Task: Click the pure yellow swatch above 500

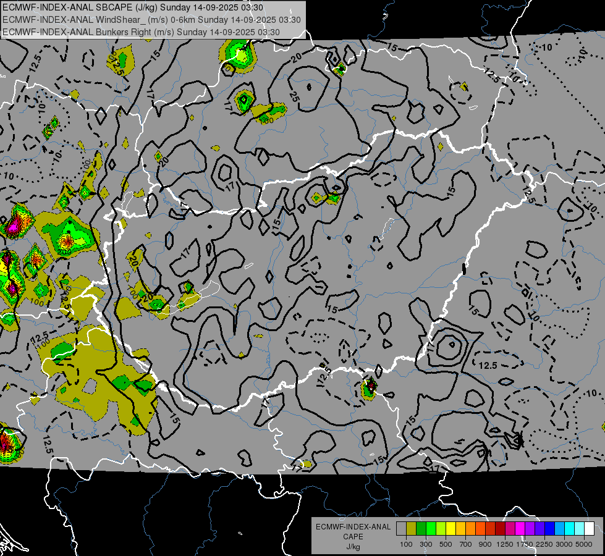Action: [451, 529]
